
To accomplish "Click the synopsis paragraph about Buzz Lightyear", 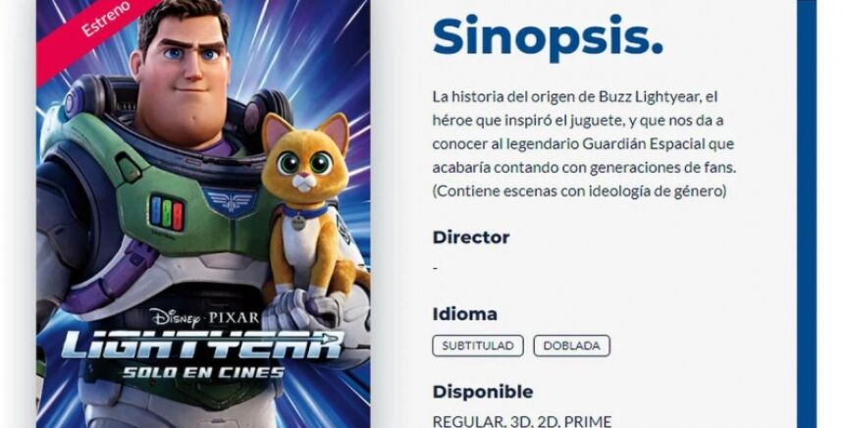I will click(584, 133).
